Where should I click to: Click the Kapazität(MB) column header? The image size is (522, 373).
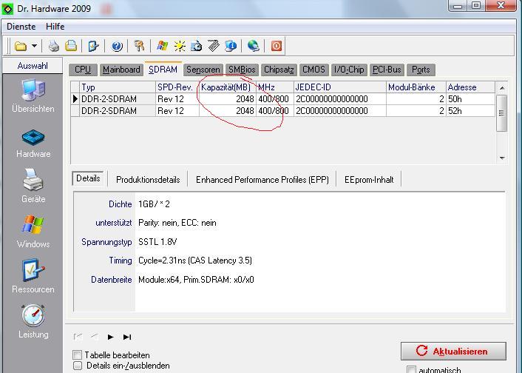pyautogui.click(x=228, y=87)
